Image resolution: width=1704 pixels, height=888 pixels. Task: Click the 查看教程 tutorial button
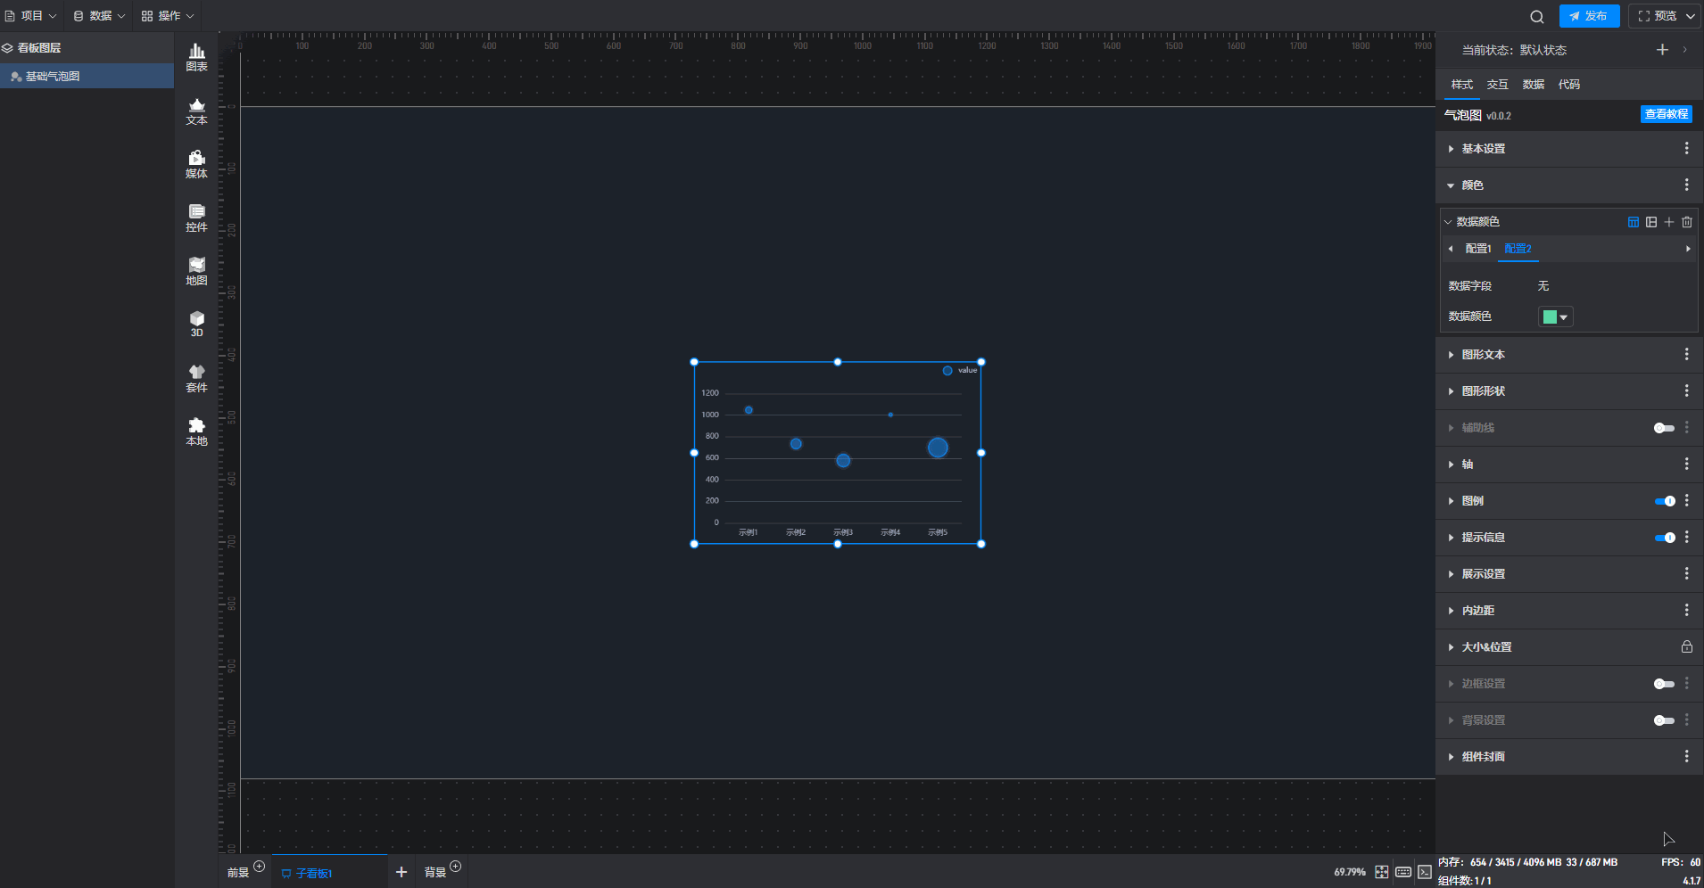pos(1667,114)
